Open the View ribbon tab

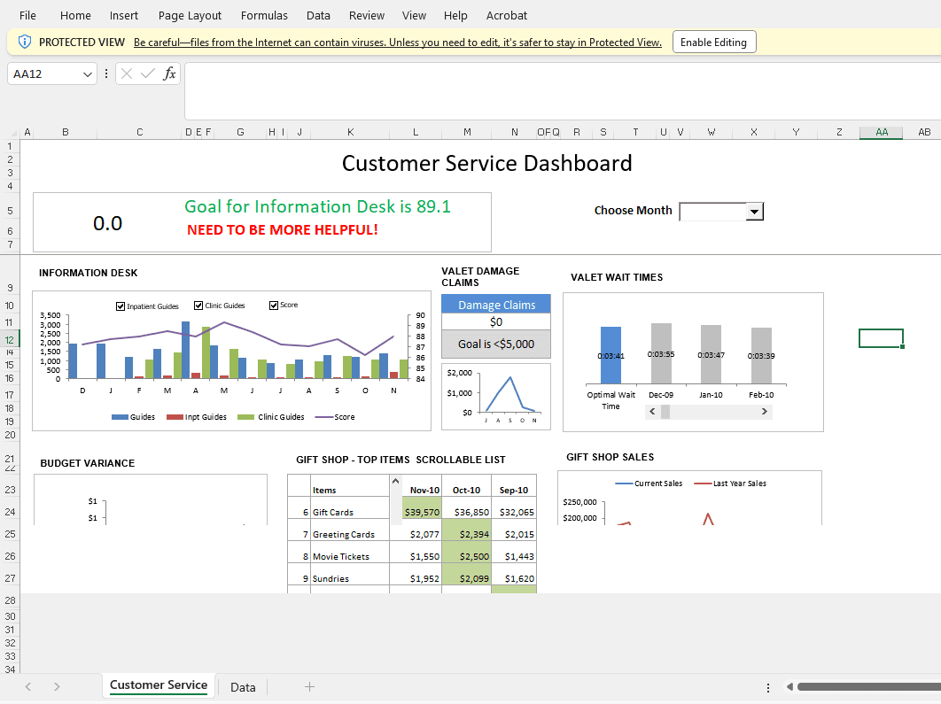click(414, 16)
